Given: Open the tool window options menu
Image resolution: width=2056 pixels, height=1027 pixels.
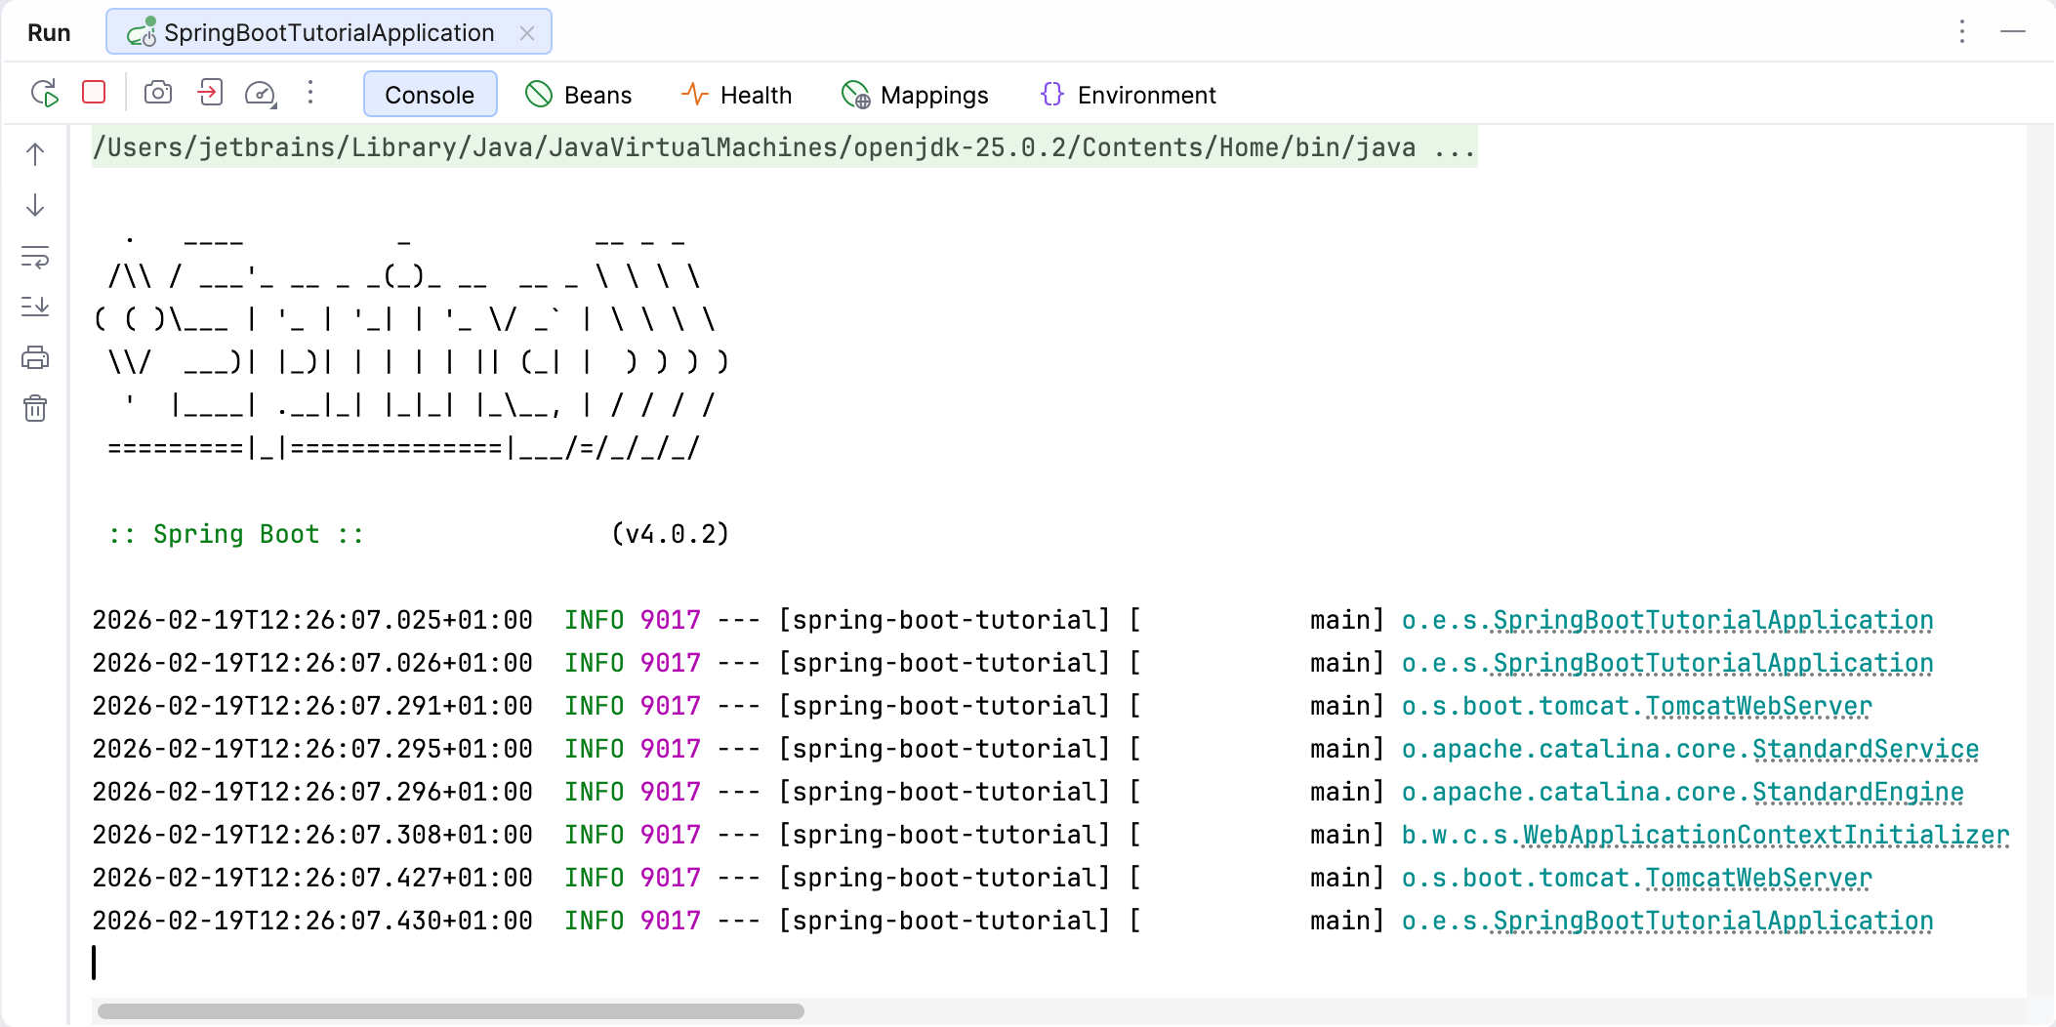Looking at the screenshot, I should (x=1960, y=32).
